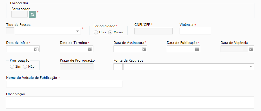Click the Nome do Veículo de Publicação field
Screen dimensions: 261x111
(64, 84)
